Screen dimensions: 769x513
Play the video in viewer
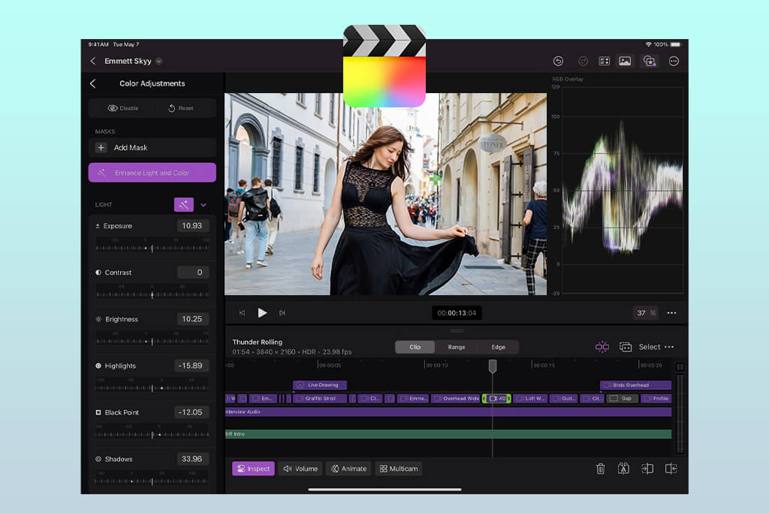262,312
